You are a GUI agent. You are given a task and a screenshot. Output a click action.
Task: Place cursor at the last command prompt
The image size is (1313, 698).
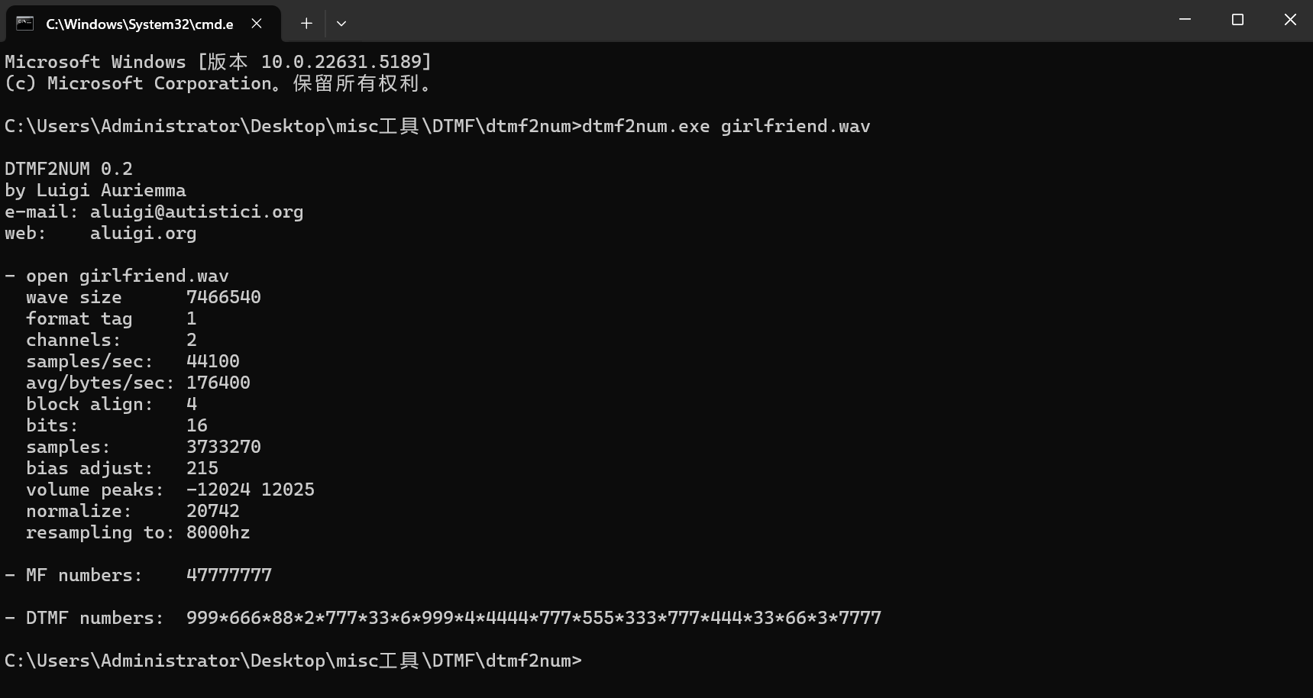pyautogui.click(x=587, y=661)
